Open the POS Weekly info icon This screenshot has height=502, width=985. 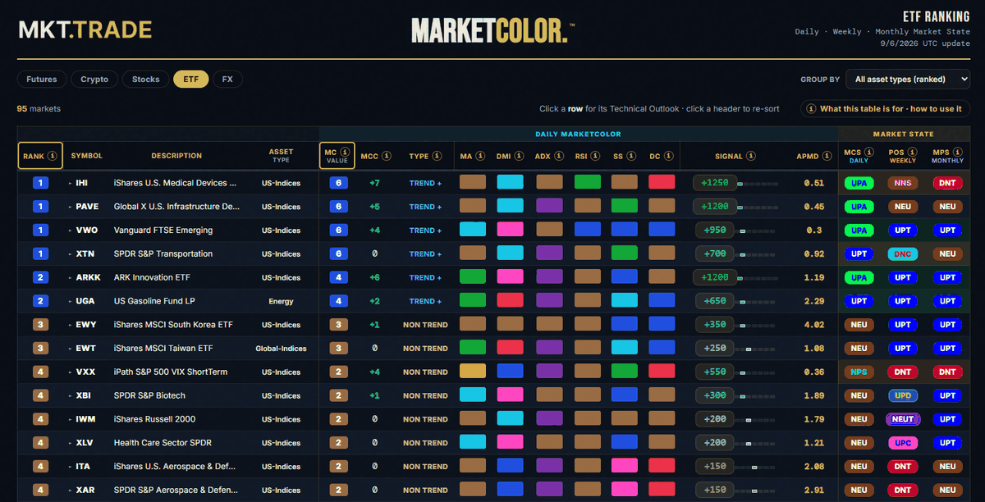click(x=912, y=153)
